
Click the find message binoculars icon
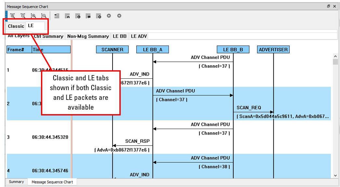pos(67,16)
